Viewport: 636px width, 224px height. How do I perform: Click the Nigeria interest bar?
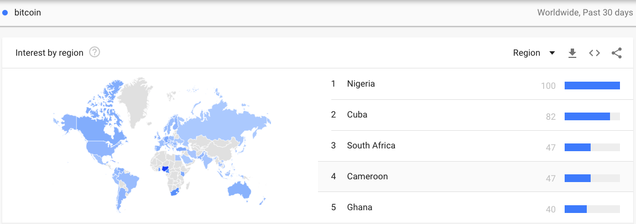[x=592, y=86]
